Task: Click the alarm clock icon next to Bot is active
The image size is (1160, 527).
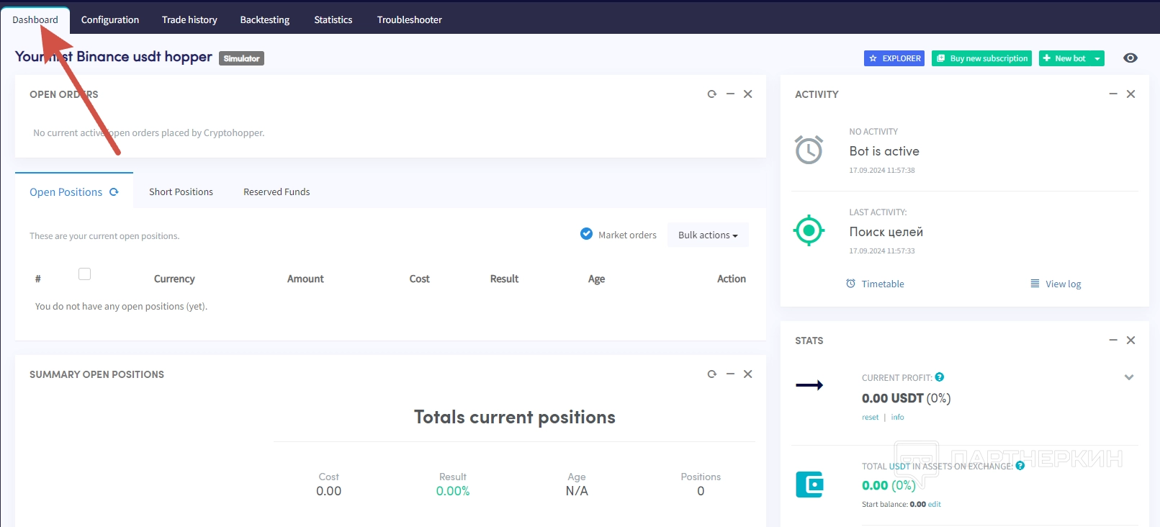Action: [809, 150]
